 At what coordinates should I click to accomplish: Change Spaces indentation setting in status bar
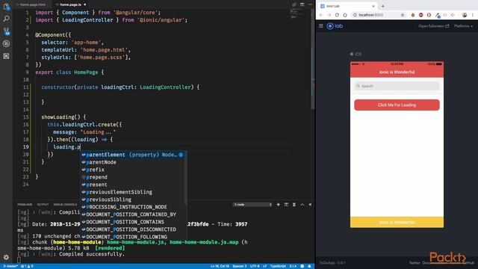click(x=240, y=266)
